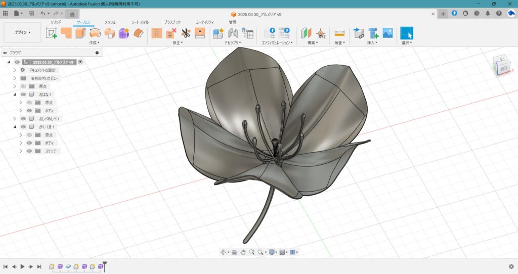Select the scissors Trim tool
The image size is (518, 274).
coord(186,33)
